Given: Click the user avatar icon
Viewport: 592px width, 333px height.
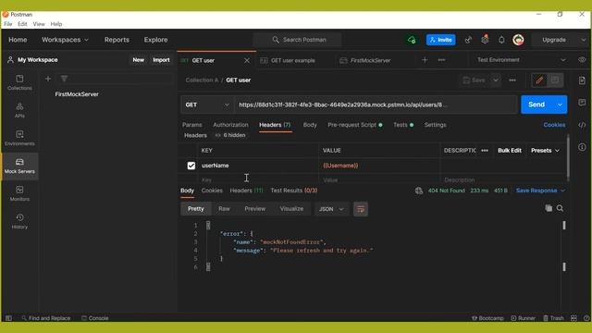Looking at the screenshot, I should [518, 40].
